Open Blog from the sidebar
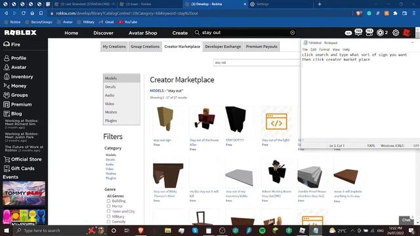The height and width of the screenshot is (236, 420). click(12, 113)
